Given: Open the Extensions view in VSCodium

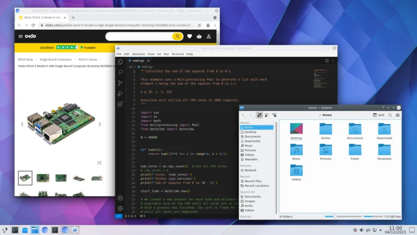Looking at the screenshot, I should tap(120, 103).
